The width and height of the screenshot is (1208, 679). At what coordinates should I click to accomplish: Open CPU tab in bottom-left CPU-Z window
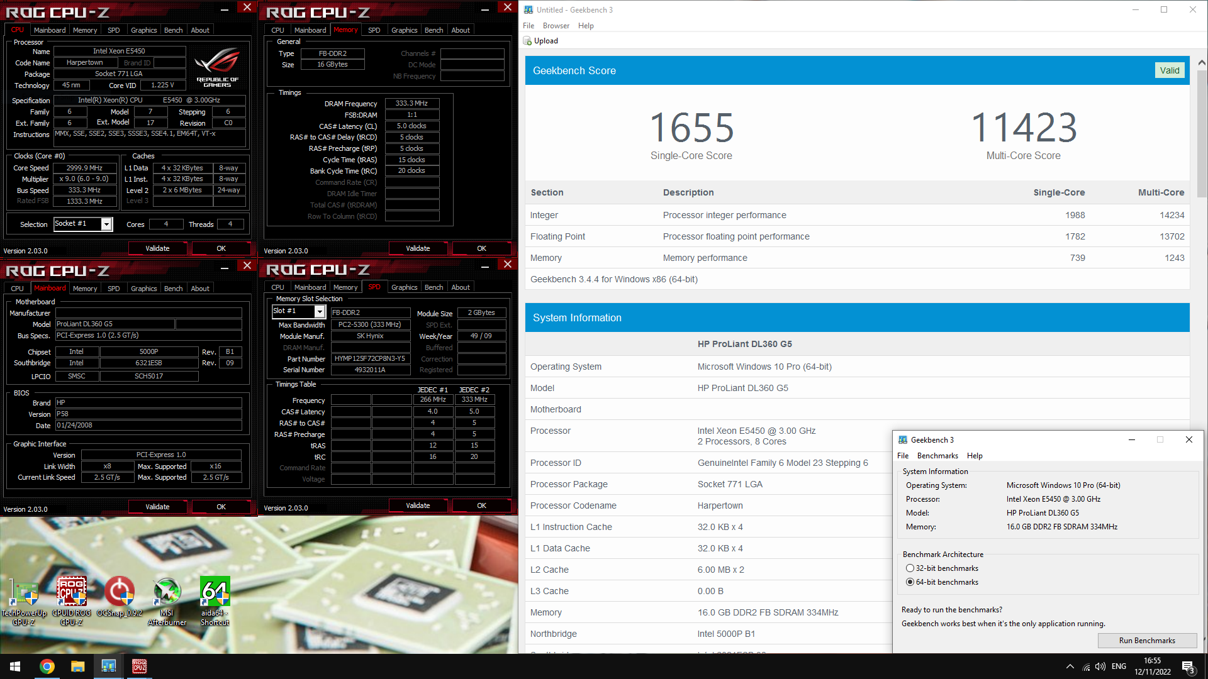(x=18, y=289)
